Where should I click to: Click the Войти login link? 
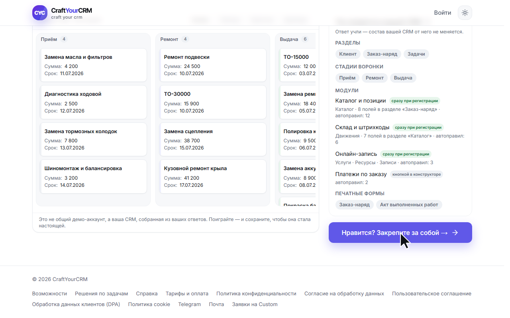point(442,13)
